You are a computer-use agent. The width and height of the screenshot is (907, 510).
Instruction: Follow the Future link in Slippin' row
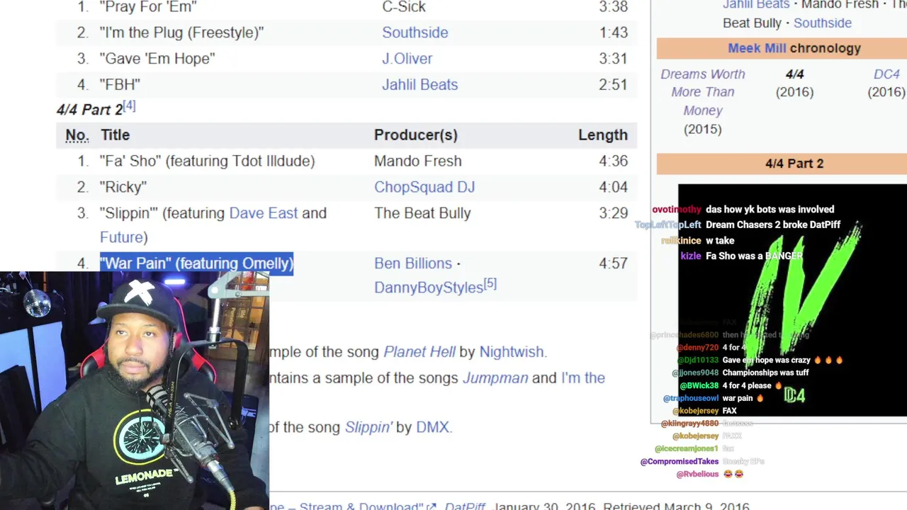coord(121,237)
